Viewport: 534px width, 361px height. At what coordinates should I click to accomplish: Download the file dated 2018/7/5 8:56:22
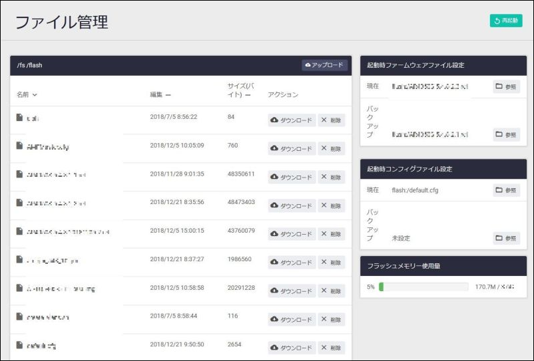292,120
